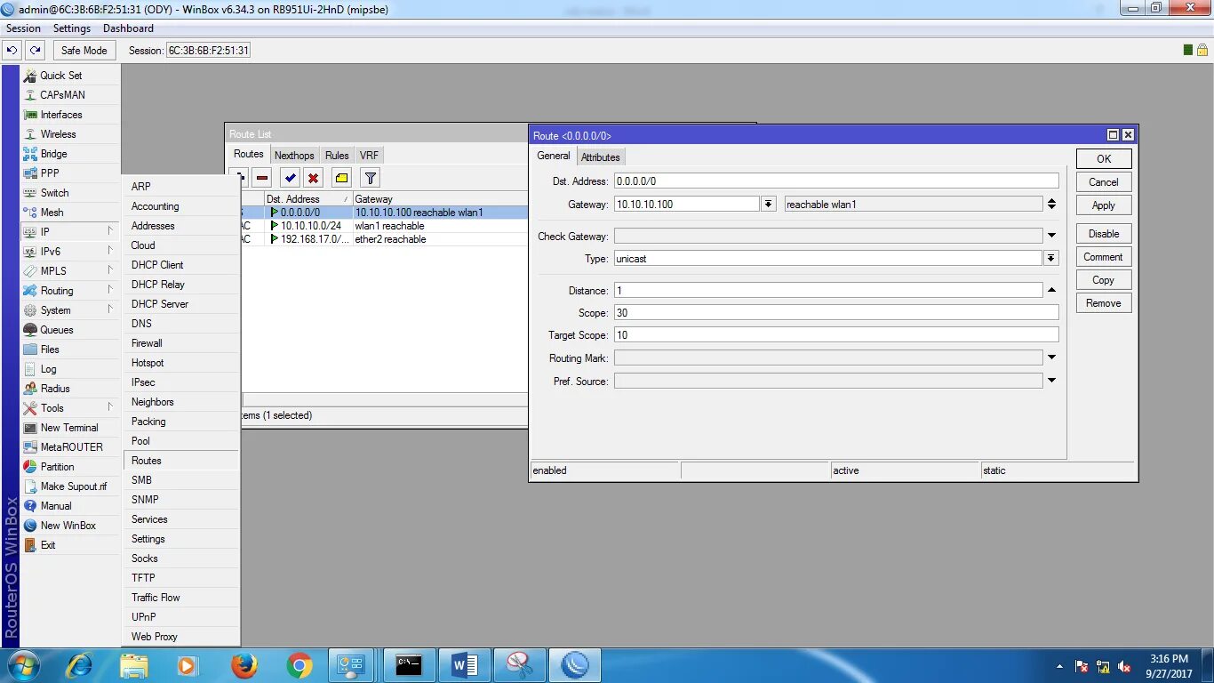Screen dimensions: 1214x683
Task: Expand the Check Gateway field arrow
Action: (1051, 236)
